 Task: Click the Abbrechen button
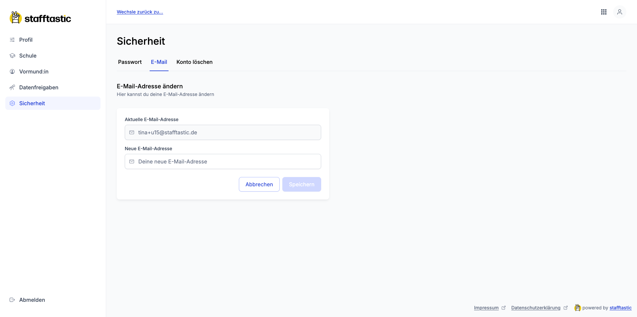[259, 184]
